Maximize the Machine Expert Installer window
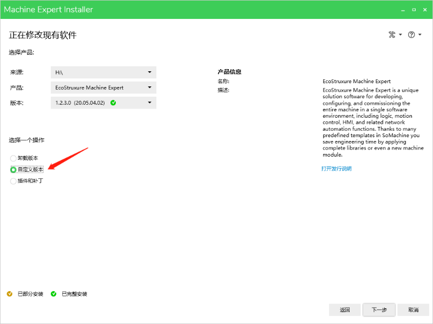433x324 pixels. (x=414, y=10)
